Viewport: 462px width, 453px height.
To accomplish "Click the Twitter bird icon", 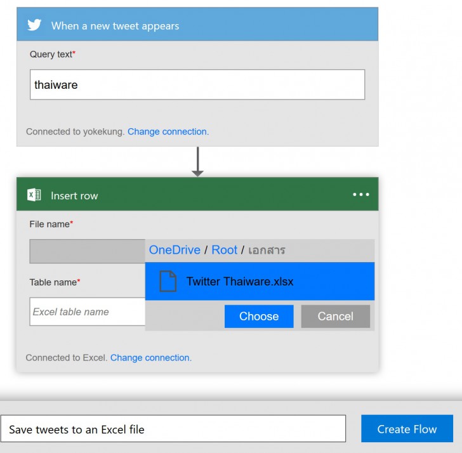I will pyautogui.click(x=34, y=25).
